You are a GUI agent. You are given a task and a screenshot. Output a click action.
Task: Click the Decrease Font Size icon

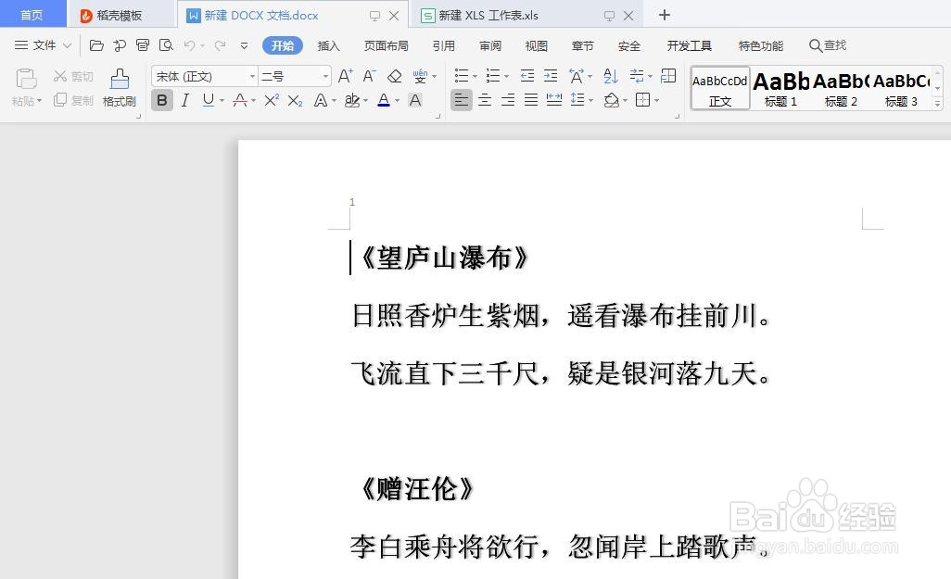pos(367,76)
